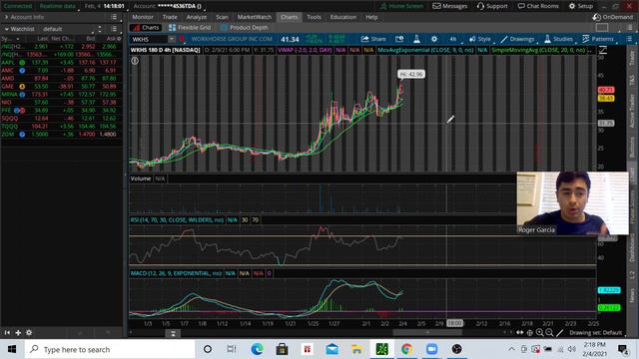Open Setup gear in top bar
Image resolution: width=639 pixels, height=359 pixels.
581,6
